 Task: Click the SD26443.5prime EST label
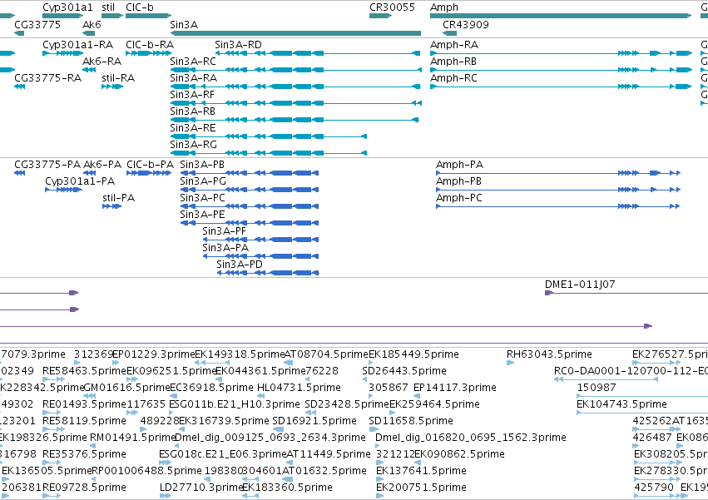coord(404,371)
